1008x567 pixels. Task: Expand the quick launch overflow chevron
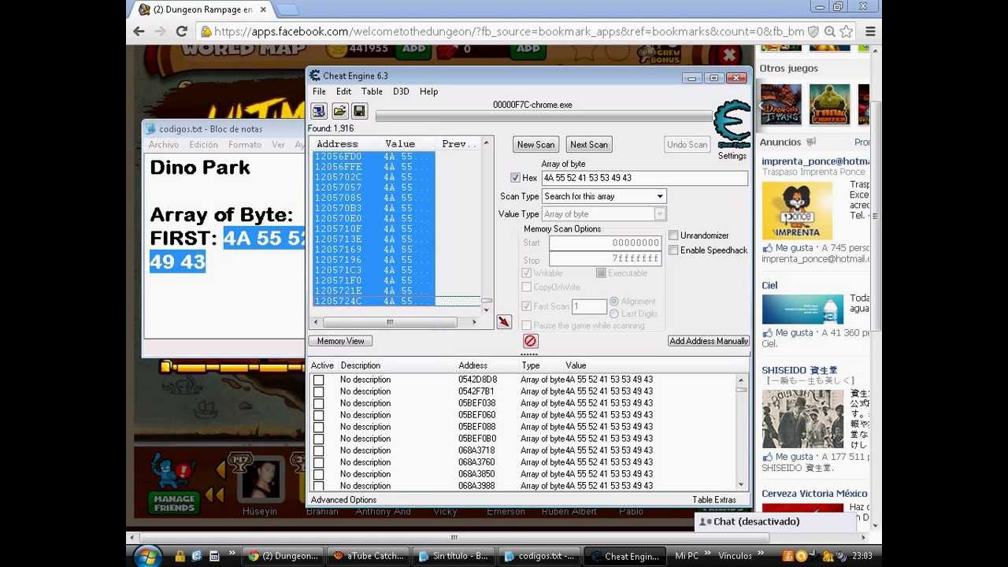tap(232, 554)
